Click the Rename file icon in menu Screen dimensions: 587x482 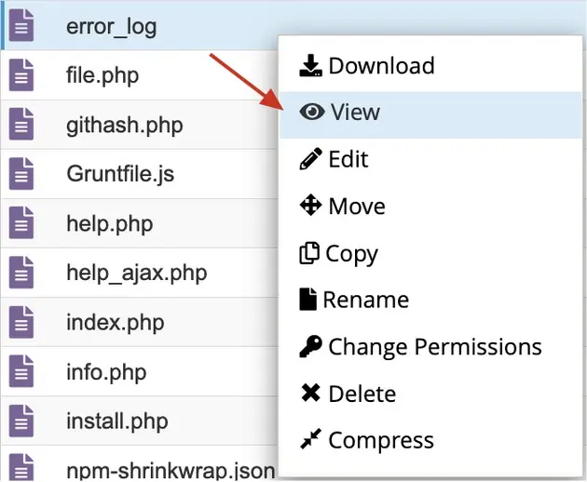pyautogui.click(x=307, y=300)
